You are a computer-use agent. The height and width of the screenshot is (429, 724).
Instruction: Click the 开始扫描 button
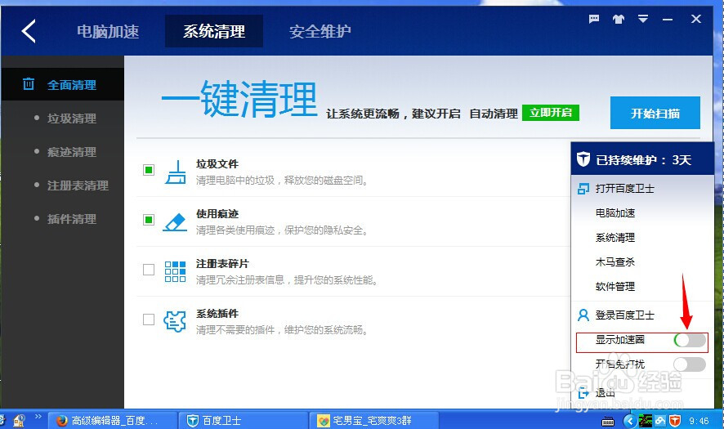655,113
